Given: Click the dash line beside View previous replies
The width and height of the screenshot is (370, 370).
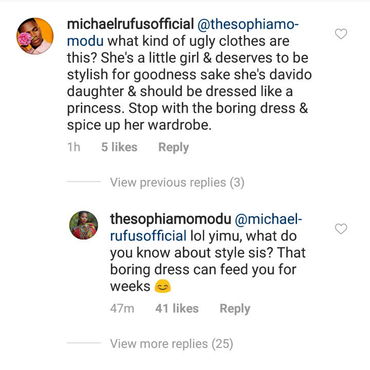Looking at the screenshot, I should tap(84, 182).
